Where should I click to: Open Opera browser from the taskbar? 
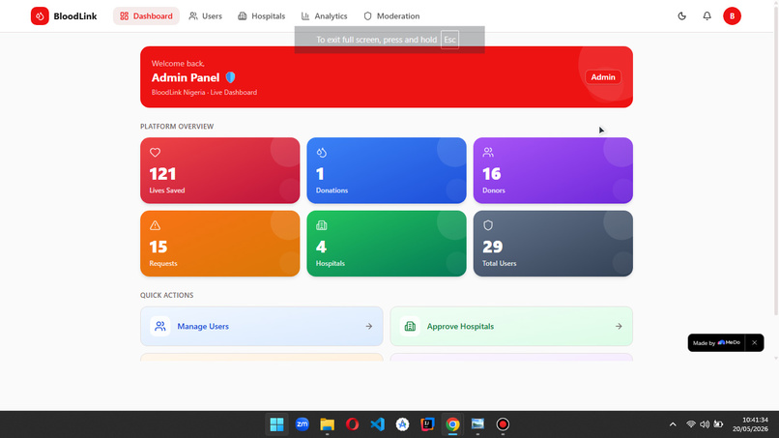(352, 424)
